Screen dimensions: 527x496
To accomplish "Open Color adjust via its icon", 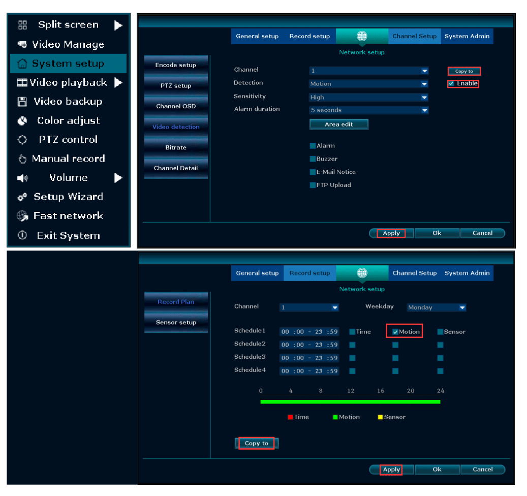I will tap(21, 120).
